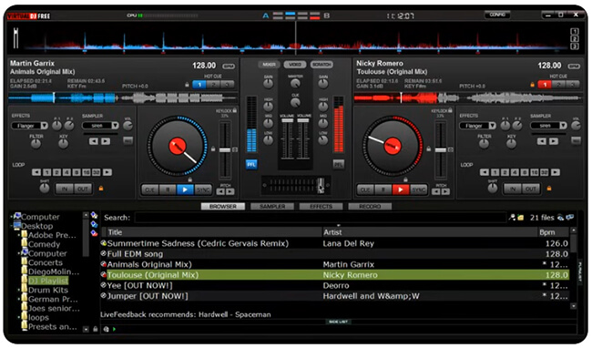Click the red play button on right deck
The height and width of the screenshot is (348, 592).
point(401,189)
